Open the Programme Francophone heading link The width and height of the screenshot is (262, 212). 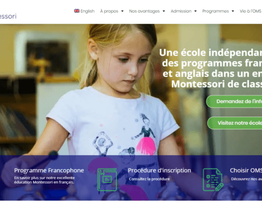pos(49,170)
